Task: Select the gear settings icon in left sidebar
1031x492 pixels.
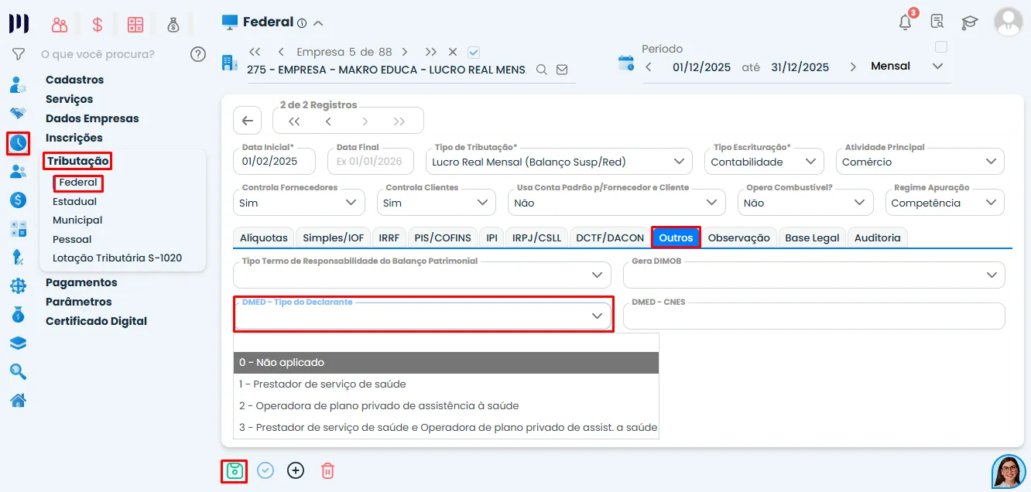Action: 19,285
